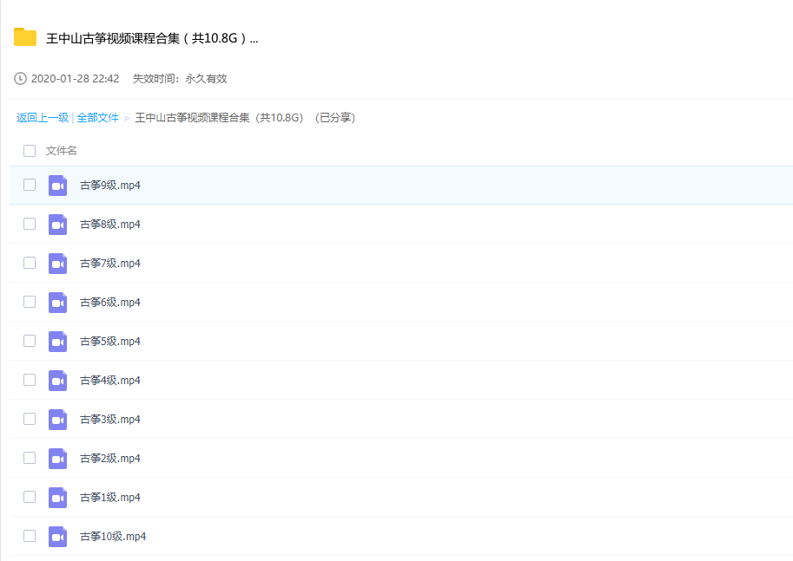
Task: Click video file icon for 古筝10级.mp4
Action: point(57,536)
